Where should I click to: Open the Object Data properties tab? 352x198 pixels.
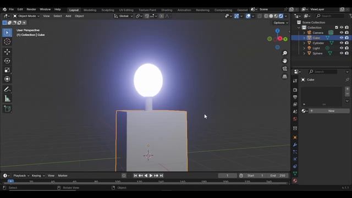[295, 173]
